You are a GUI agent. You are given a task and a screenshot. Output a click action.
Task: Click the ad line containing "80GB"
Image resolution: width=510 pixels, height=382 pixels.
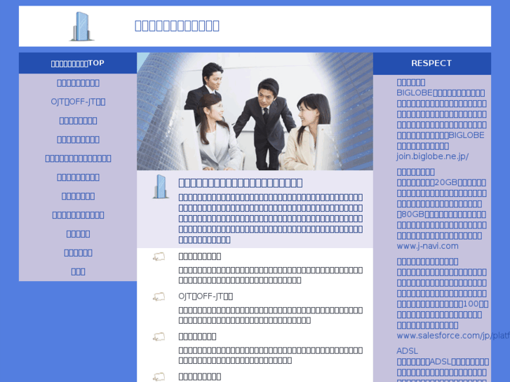pos(441,214)
